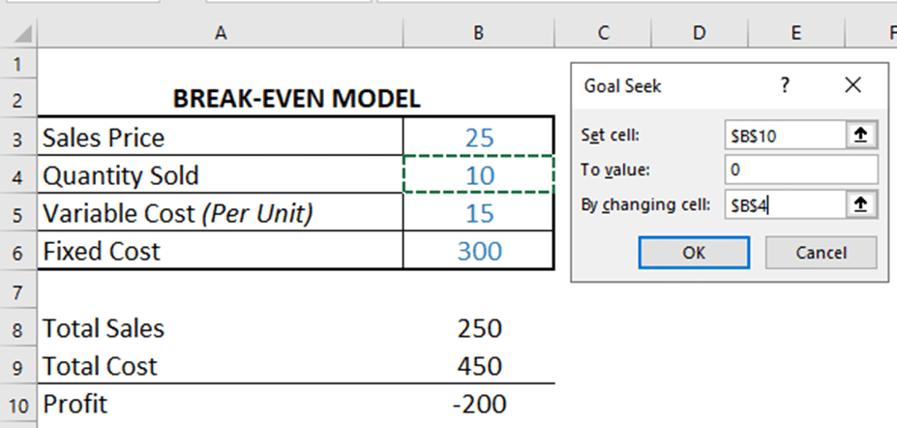The image size is (897, 428).
Task: Select the Total Sales label cell
Action: pyautogui.click(x=221, y=328)
